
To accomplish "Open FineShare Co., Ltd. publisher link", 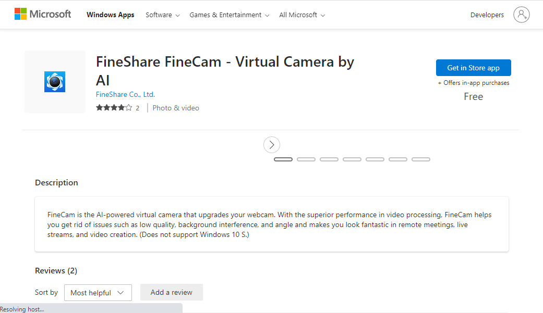I will point(125,94).
